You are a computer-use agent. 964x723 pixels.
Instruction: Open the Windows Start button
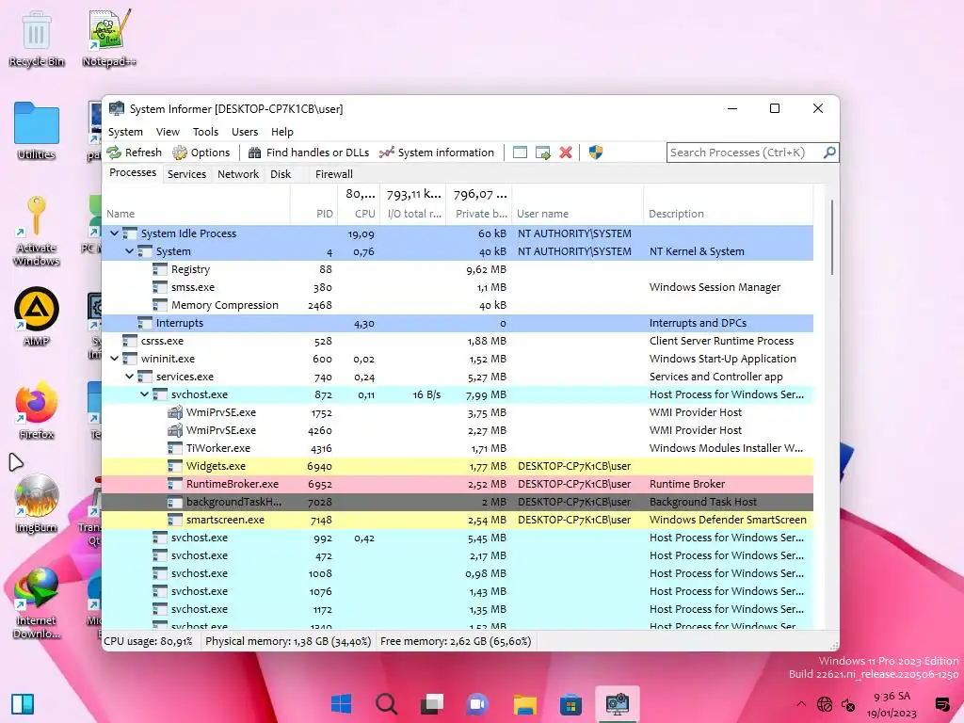(x=341, y=703)
